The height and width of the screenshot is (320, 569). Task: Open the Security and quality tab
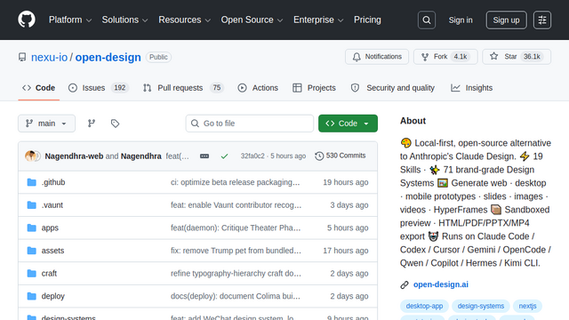(393, 88)
